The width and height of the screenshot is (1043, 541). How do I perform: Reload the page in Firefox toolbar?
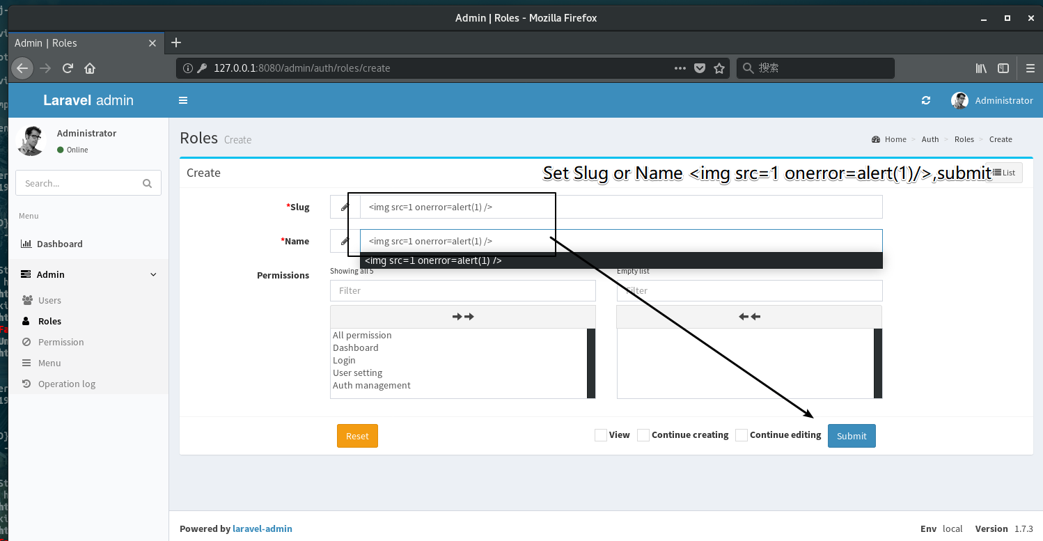[x=68, y=68]
